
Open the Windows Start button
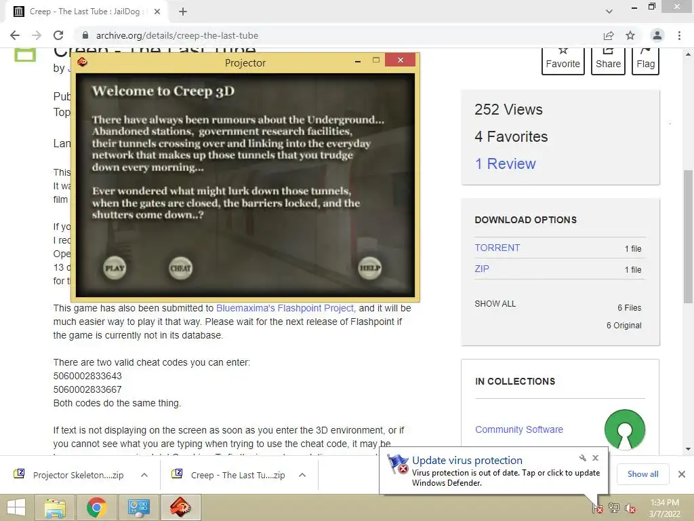coord(16,507)
